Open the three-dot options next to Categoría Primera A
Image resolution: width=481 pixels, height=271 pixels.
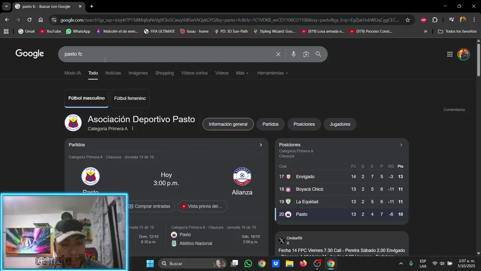coord(133,129)
